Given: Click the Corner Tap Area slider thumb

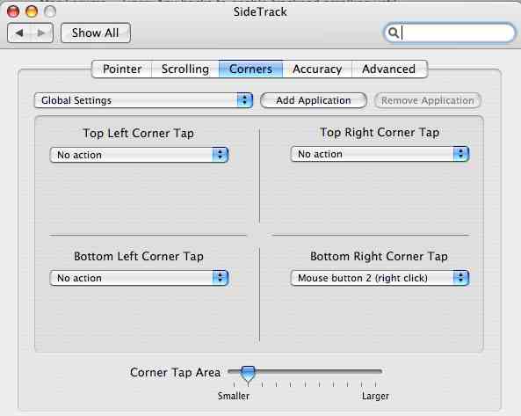Looking at the screenshot, I should pos(248,374).
